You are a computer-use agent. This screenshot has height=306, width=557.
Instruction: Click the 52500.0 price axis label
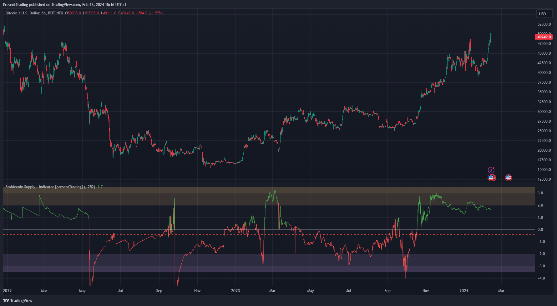[544, 24]
